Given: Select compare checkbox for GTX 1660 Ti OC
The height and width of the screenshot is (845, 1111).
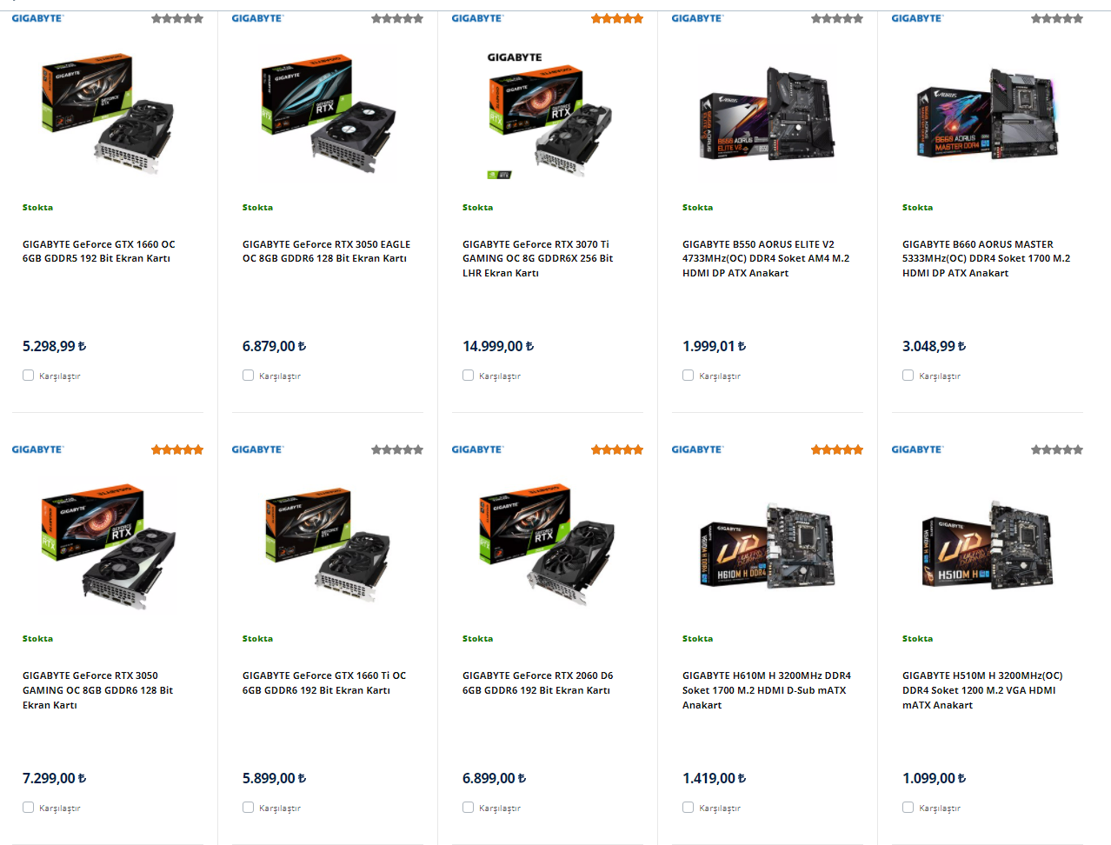Looking at the screenshot, I should pyautogui.click(x=248, y=808).
